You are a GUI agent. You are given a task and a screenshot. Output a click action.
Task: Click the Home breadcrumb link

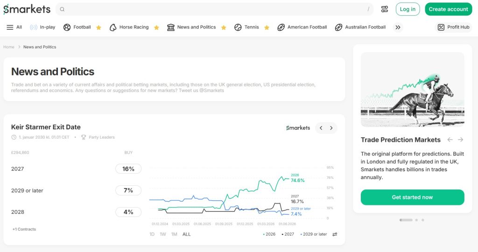click(9, 47)
